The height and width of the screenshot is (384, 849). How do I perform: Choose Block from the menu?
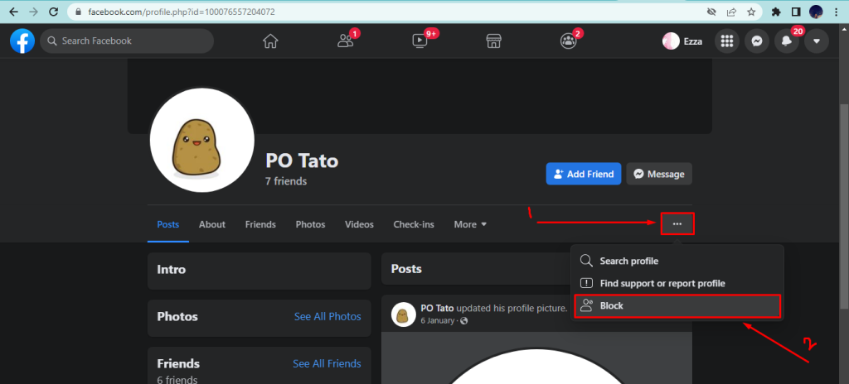[x=677, y=305]
